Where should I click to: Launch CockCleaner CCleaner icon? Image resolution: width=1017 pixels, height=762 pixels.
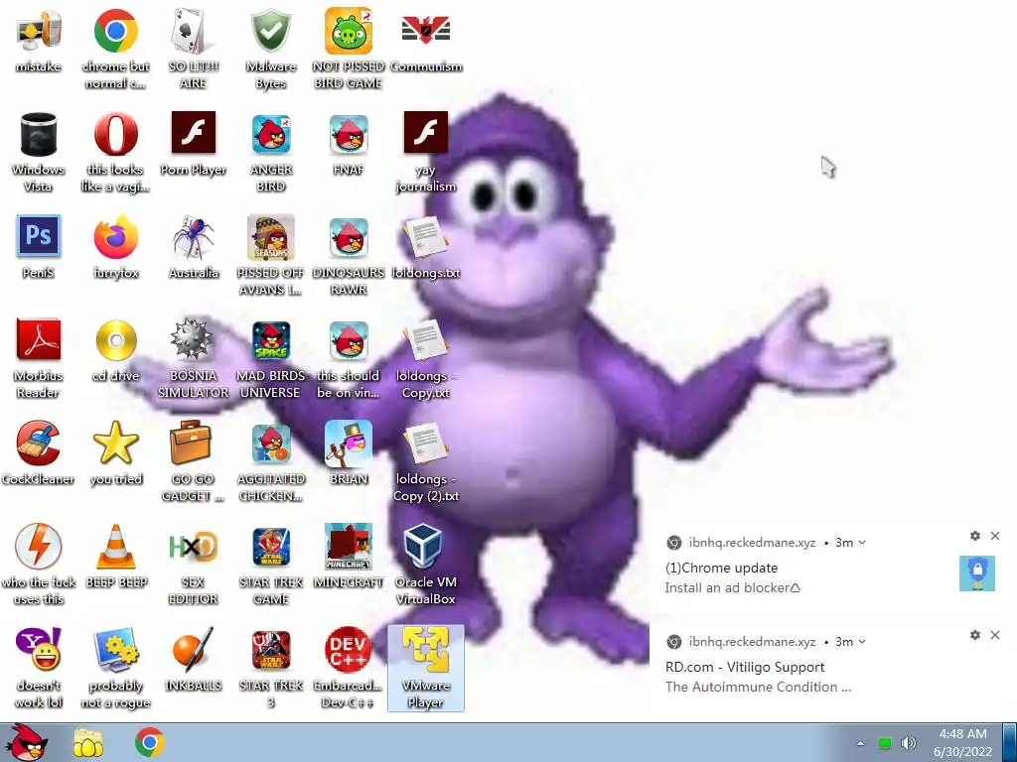(39, 452)
